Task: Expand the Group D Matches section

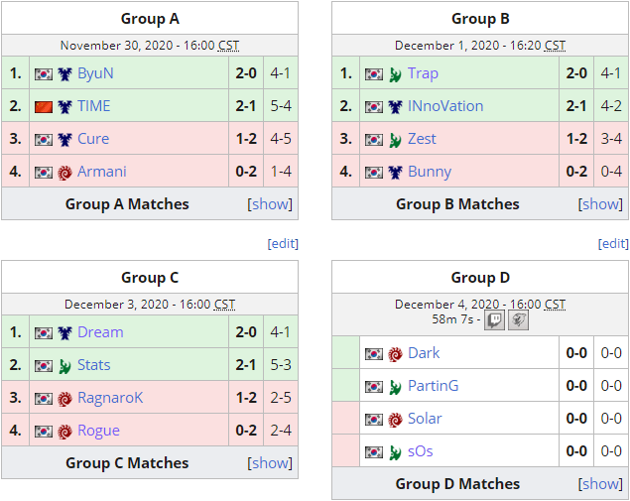Action: [600, 484]
